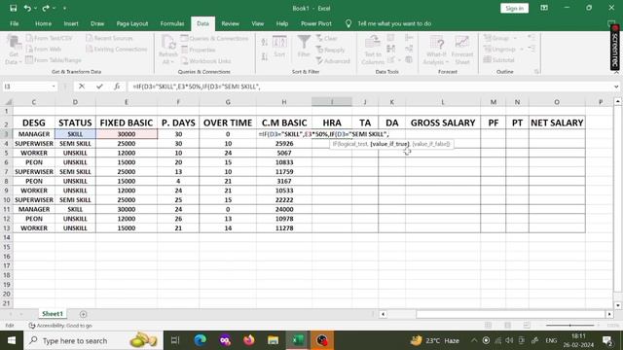This screenshot has width=623, height=350.
Task: Toggle the Filter funnel button
Action: point(304,47)
